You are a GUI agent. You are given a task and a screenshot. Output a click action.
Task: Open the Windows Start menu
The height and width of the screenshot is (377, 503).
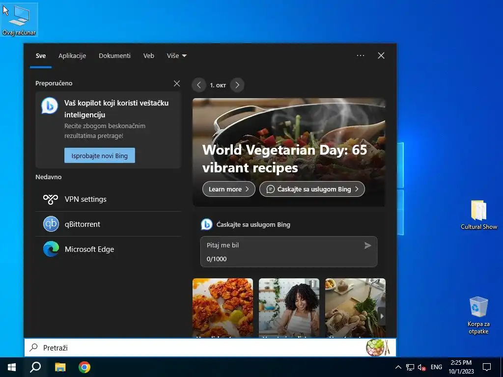point(12,367)
